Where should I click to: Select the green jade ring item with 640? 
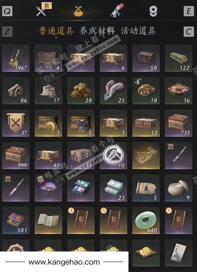[146, 220]
